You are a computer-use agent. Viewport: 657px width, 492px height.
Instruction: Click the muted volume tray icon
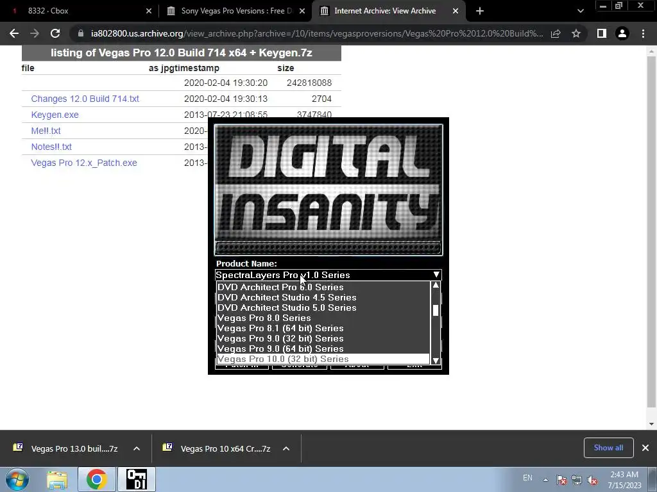tap(592, 480)
